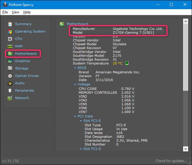Click the Audio speaker icon
This screenshot has height=165, width=192.
coord(10,83)
